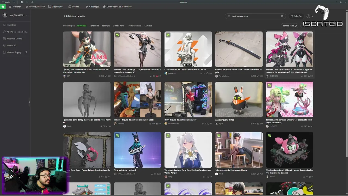Click the ForsakeDust author avatar
The width and height of the screenshot is (348, 196).
click(x=216, y=76)
